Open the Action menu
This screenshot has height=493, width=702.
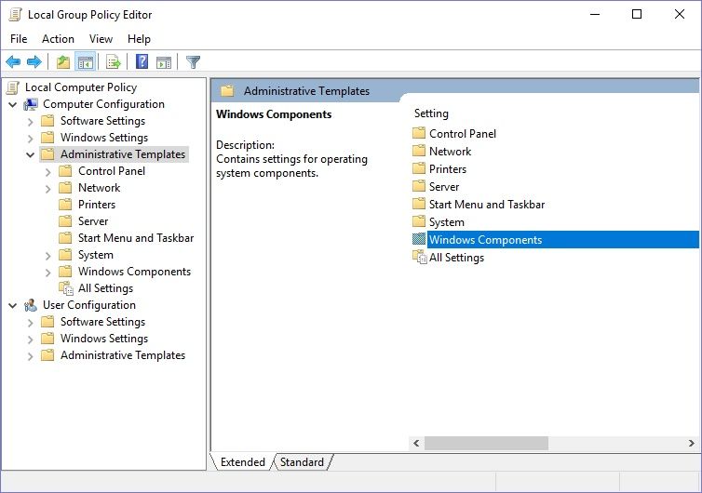pos(59,39)
